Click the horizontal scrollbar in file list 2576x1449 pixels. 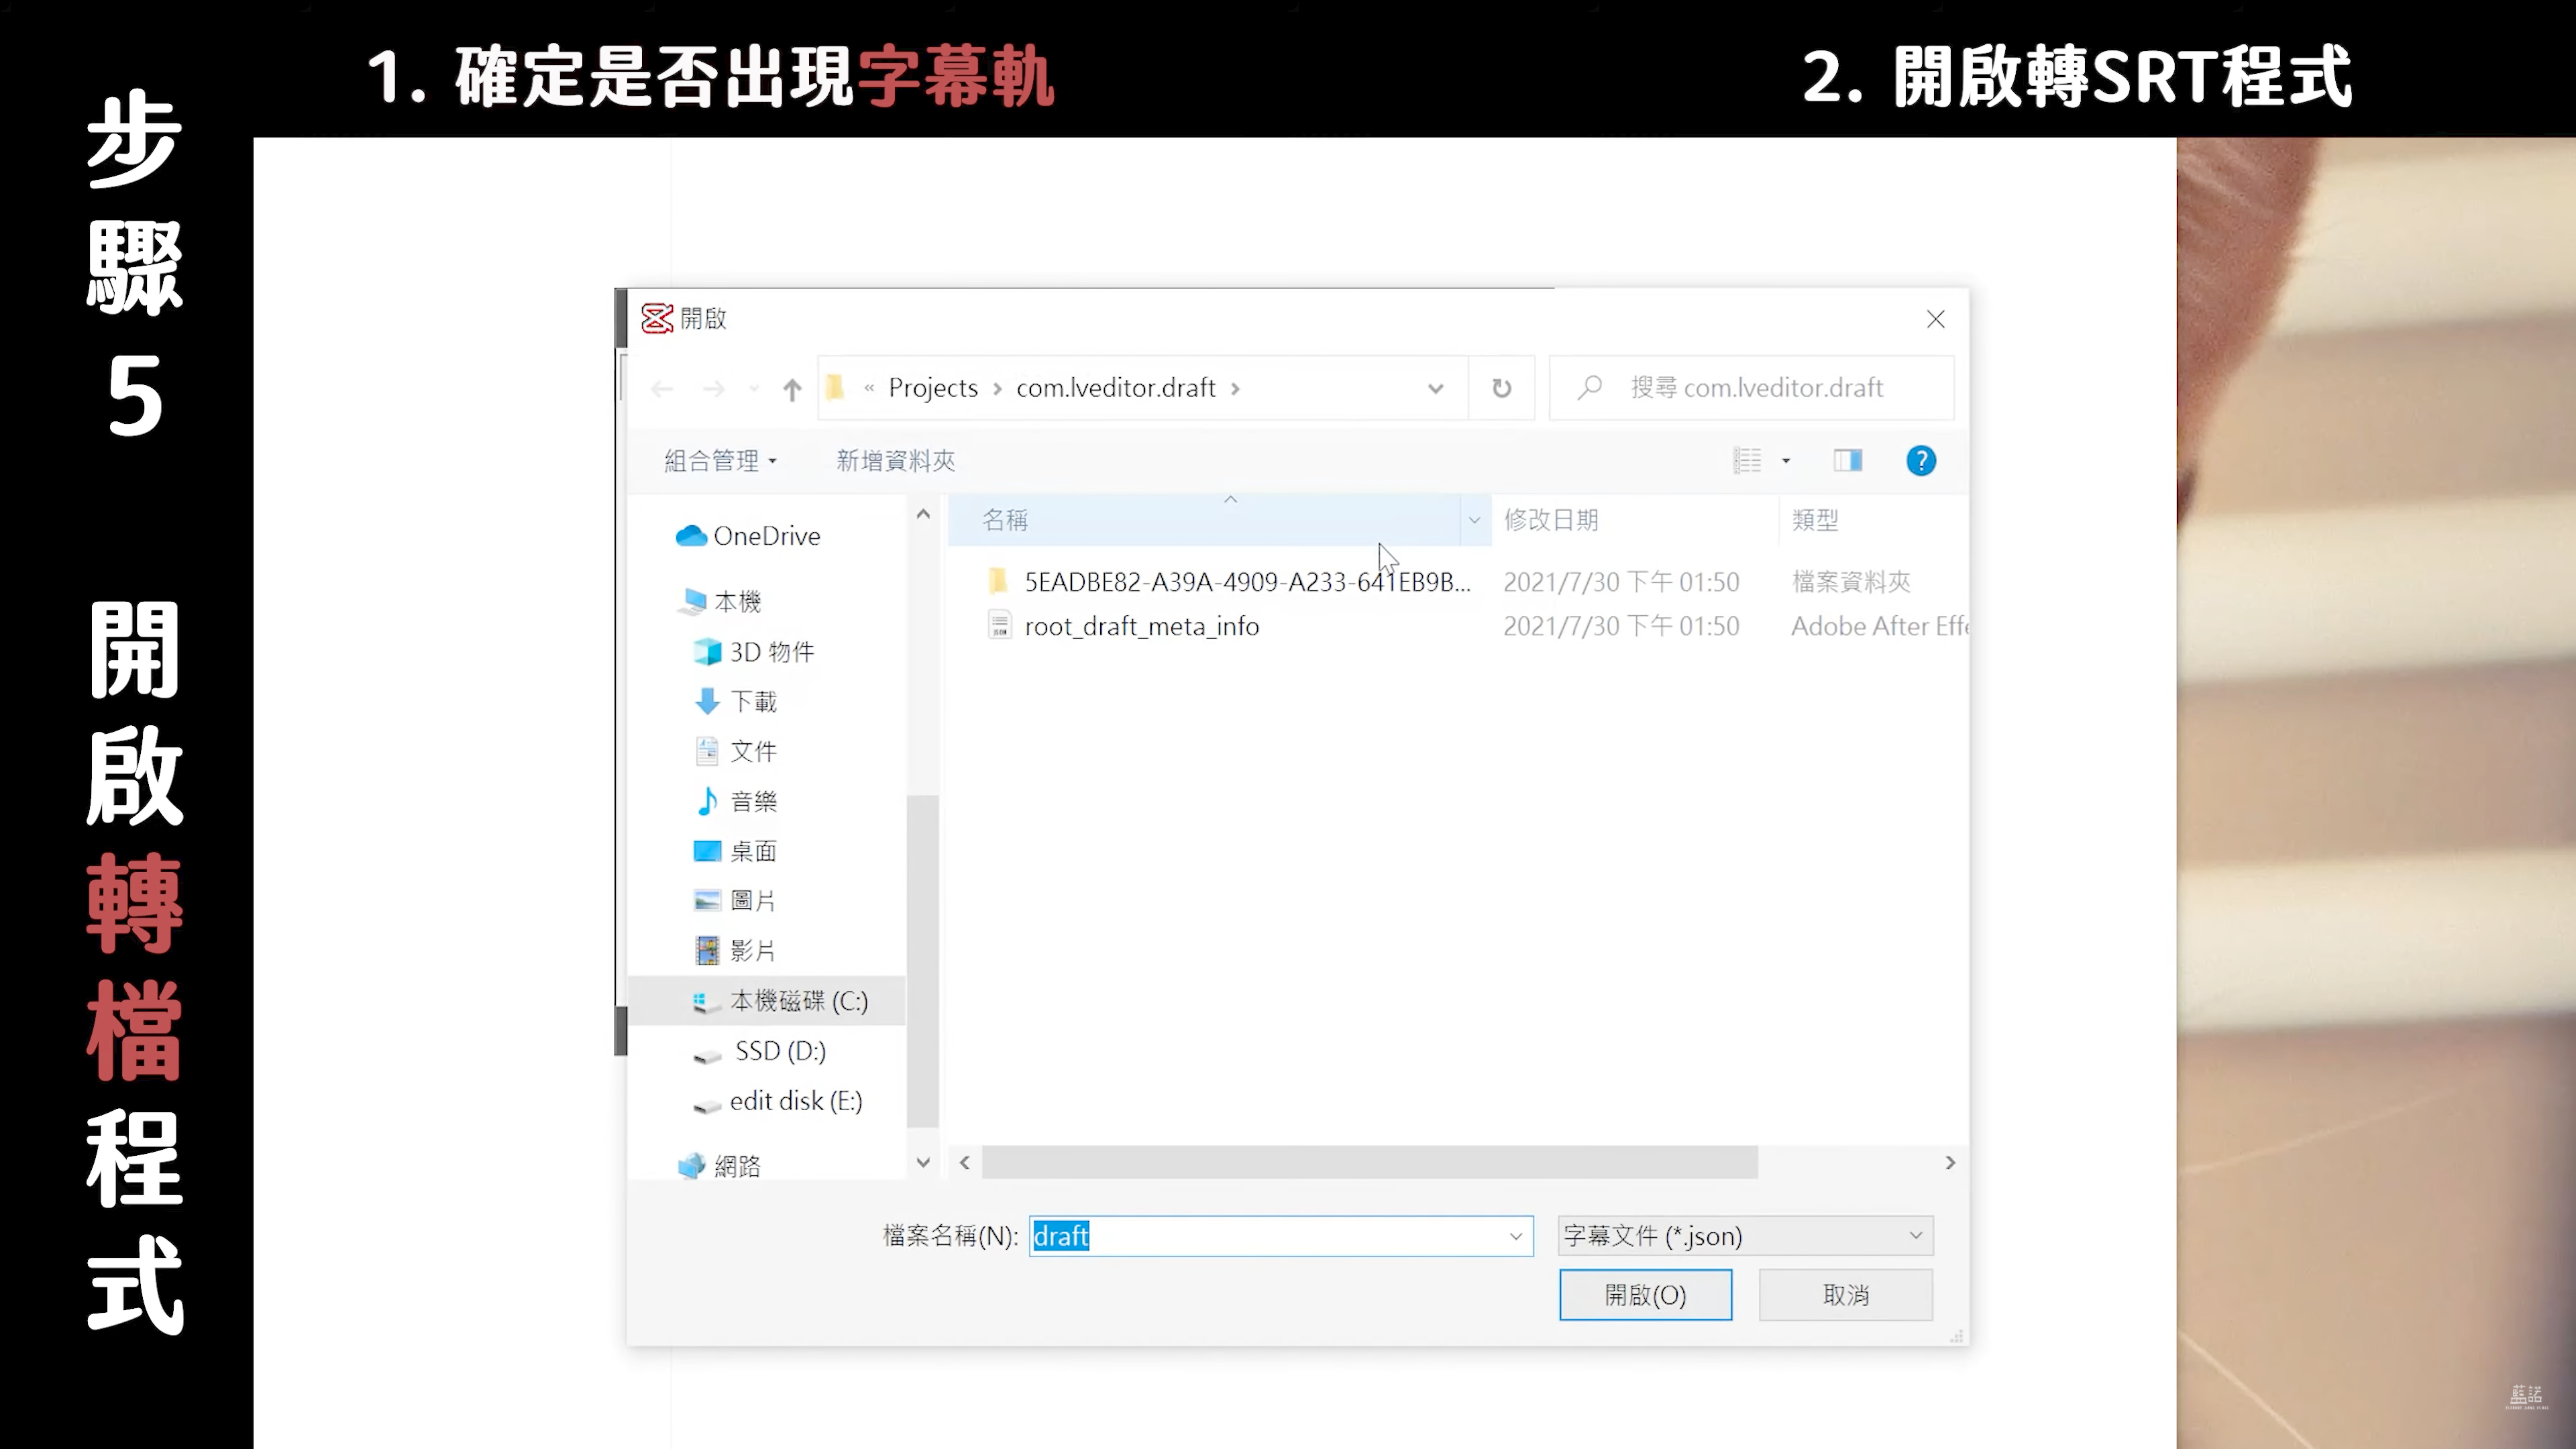[x=1369, y=1162]
